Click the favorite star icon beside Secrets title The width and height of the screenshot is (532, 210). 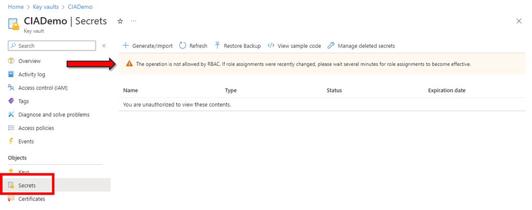(120, 21)
